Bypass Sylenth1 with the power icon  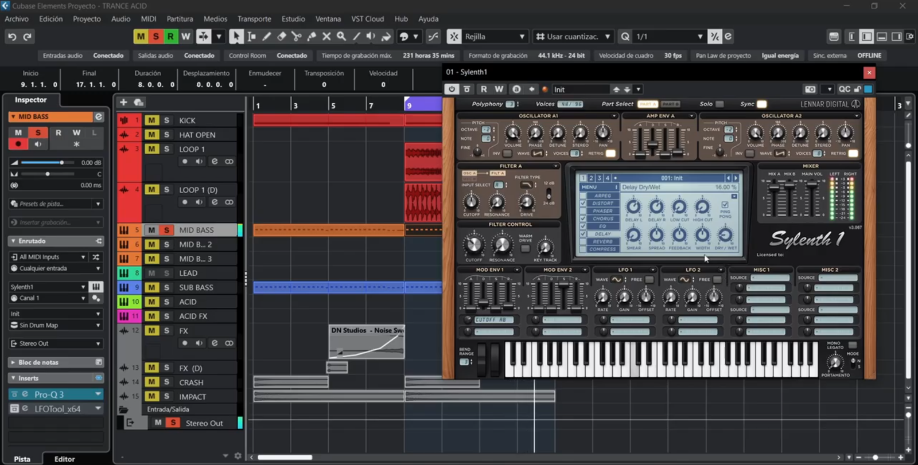[x=452, y=89]
